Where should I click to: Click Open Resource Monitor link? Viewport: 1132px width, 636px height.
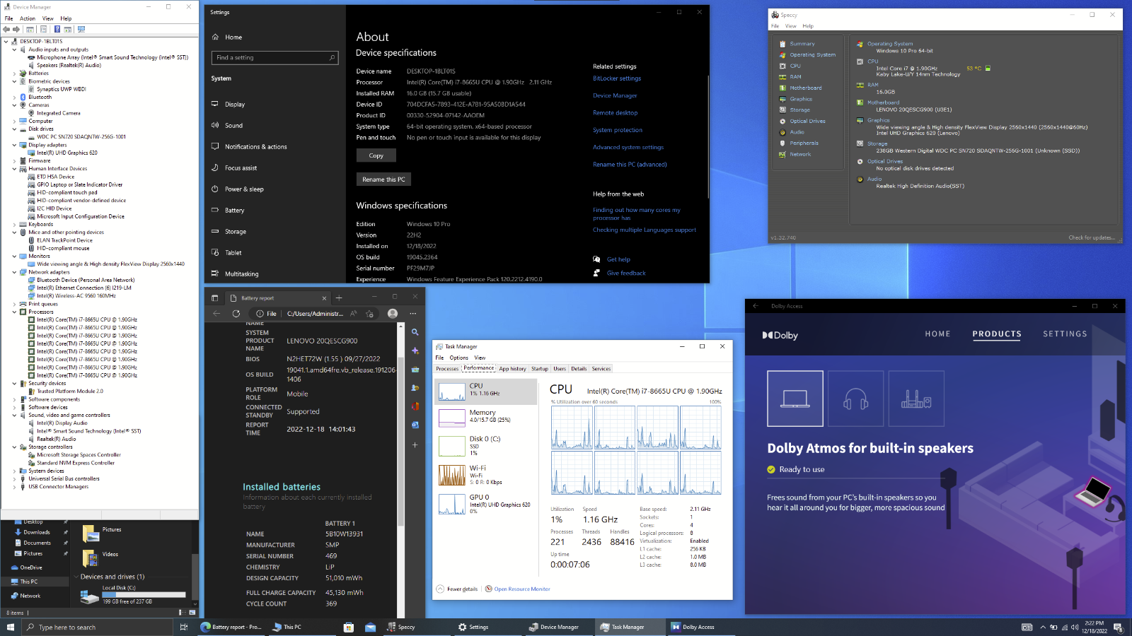pos(522,589)
